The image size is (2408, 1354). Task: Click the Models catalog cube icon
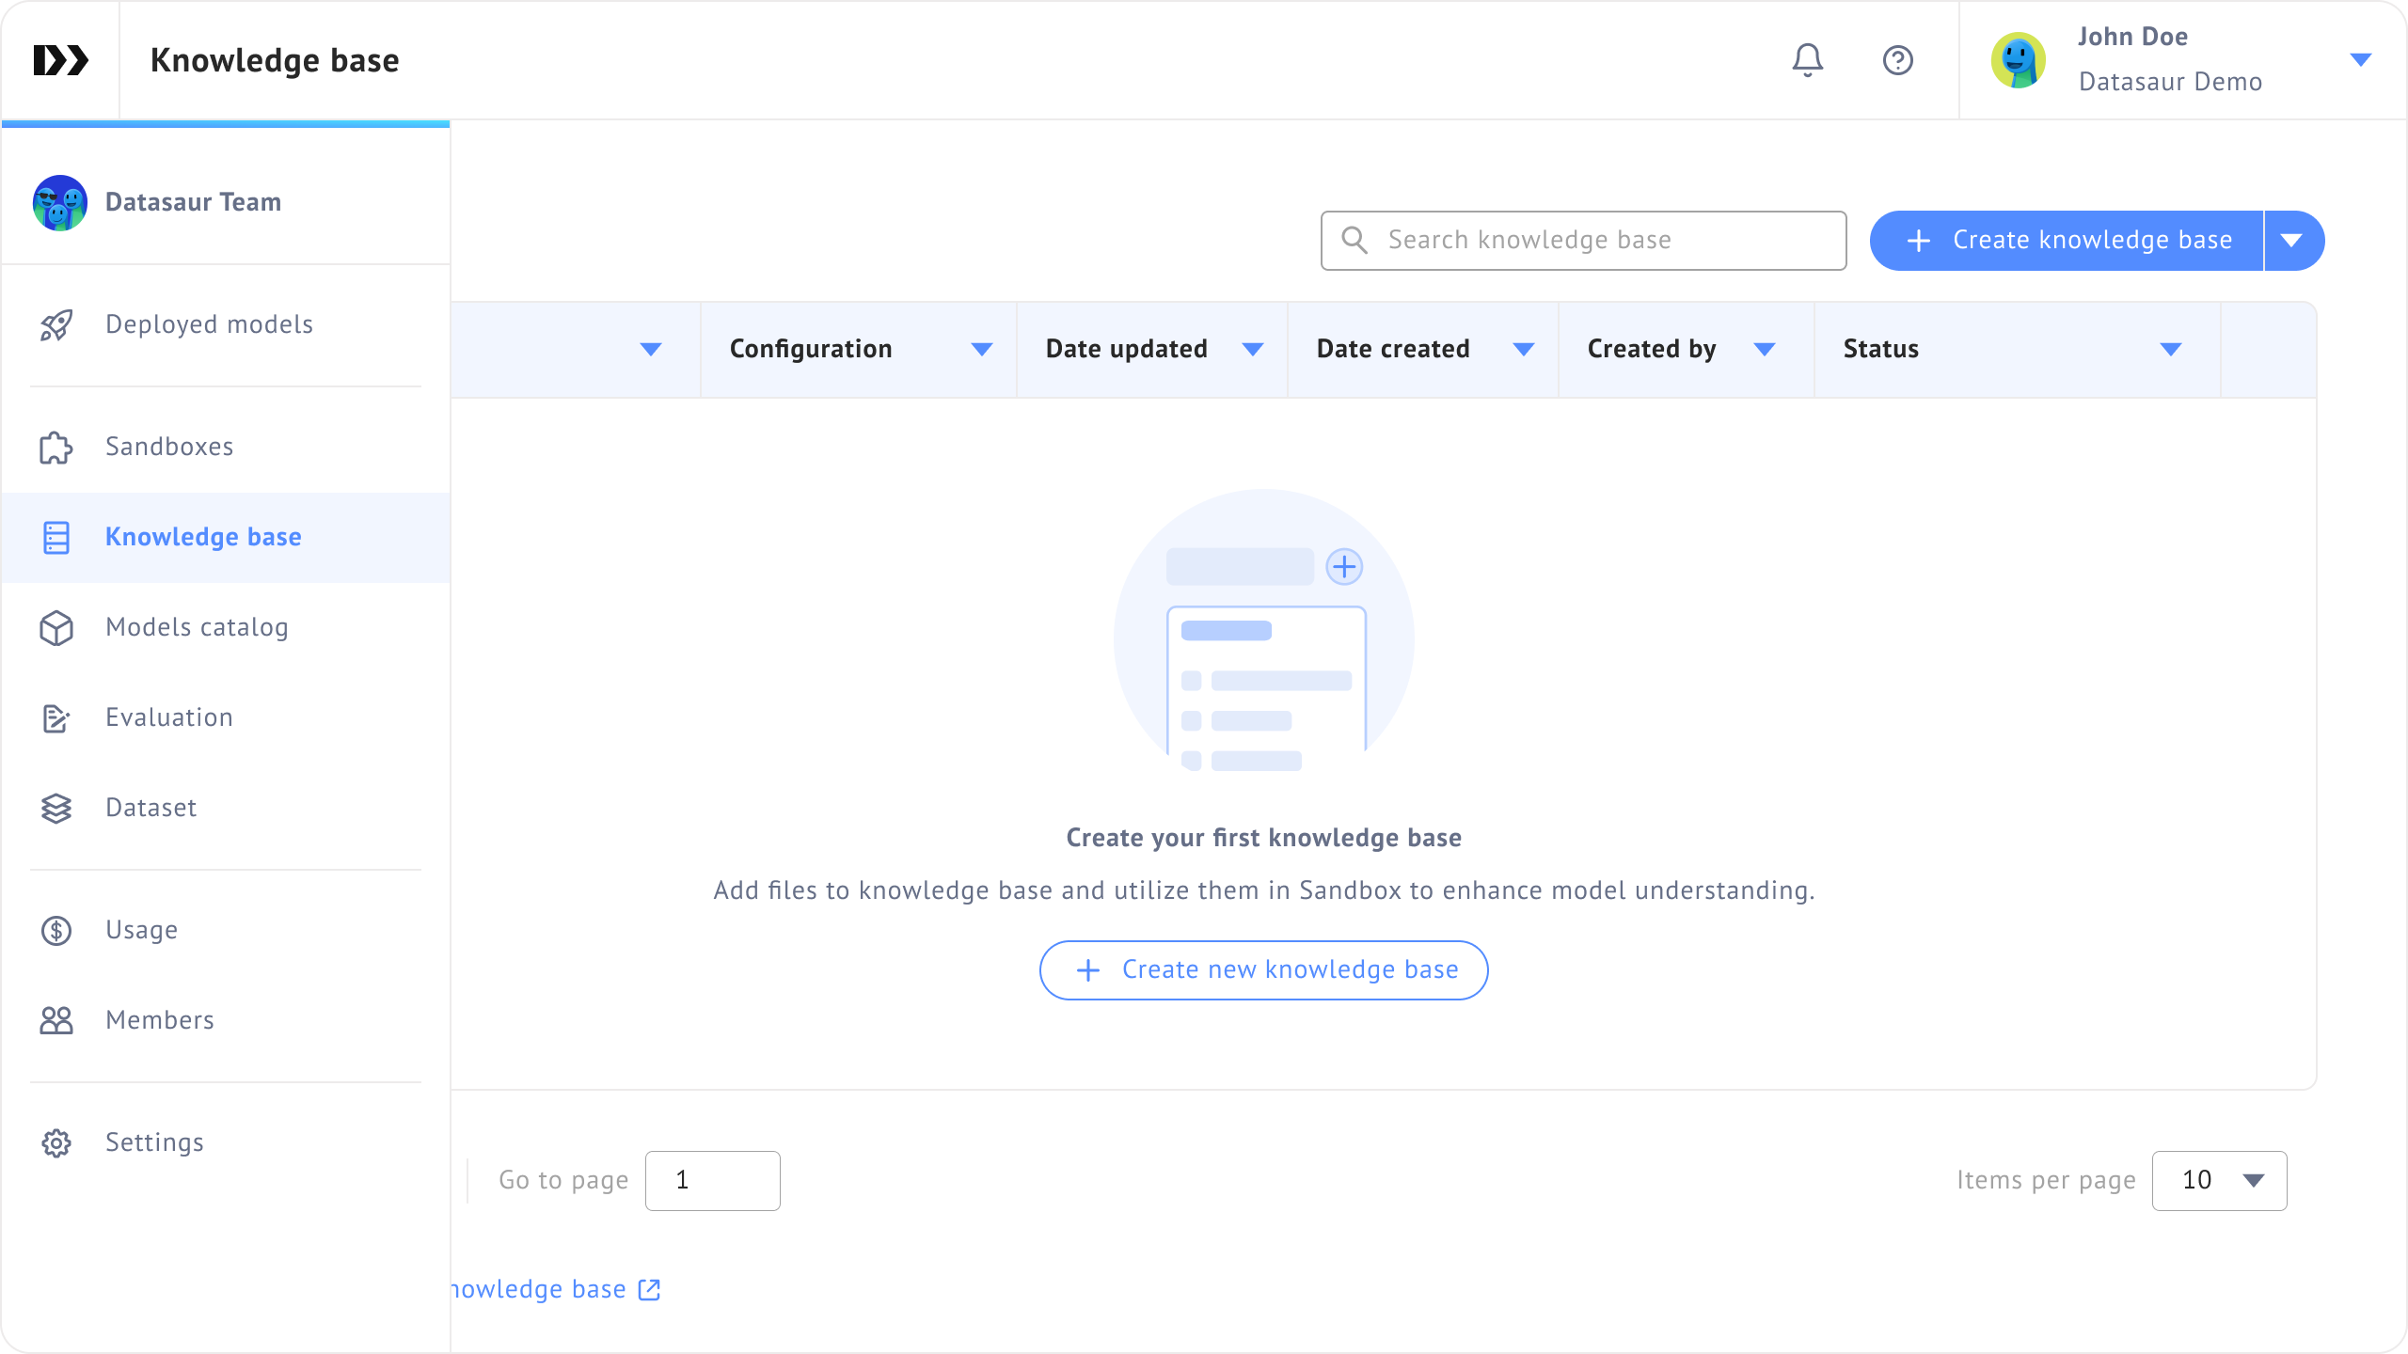click(x=56, y=628)
